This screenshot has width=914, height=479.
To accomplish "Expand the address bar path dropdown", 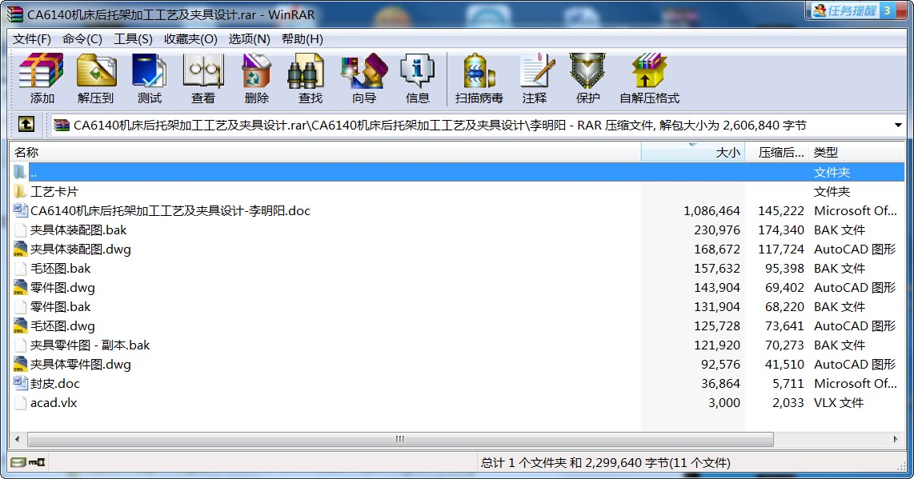I will 898,125.
